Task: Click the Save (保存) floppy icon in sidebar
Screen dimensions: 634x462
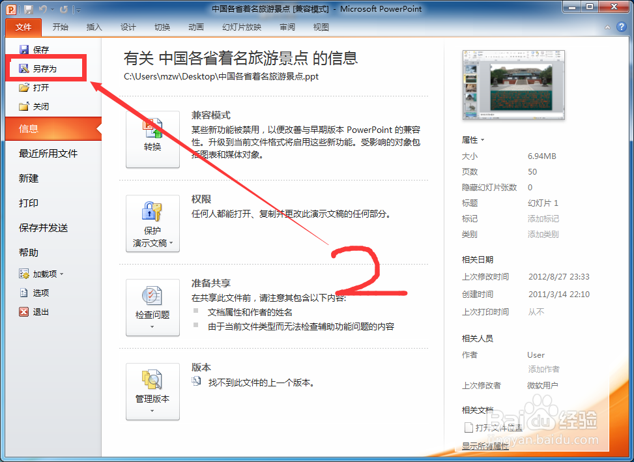Action: (x=24, y=50)
